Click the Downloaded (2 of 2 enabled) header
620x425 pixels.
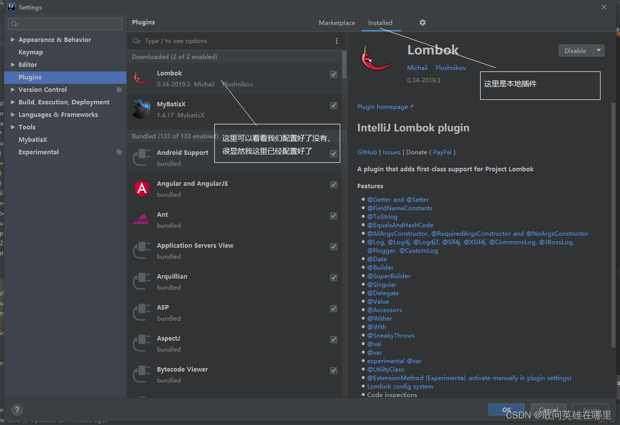[x=174, y=57]
